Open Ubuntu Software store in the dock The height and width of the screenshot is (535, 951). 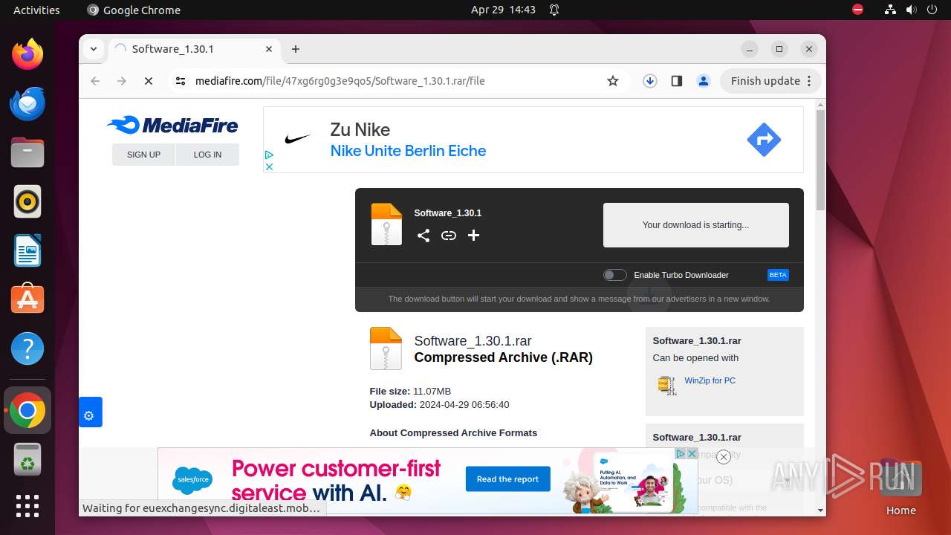coord(27,299)
